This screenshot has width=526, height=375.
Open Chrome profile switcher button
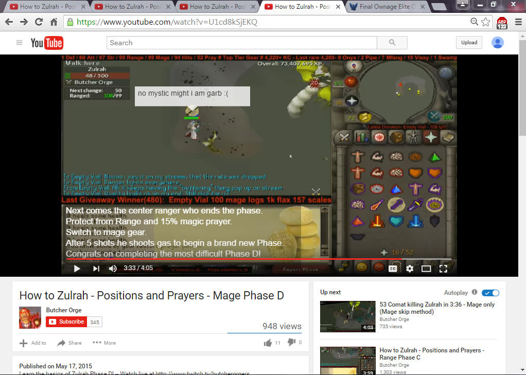click(x=463, y=5)
